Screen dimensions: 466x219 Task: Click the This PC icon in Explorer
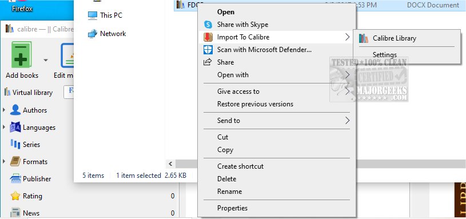93,15
